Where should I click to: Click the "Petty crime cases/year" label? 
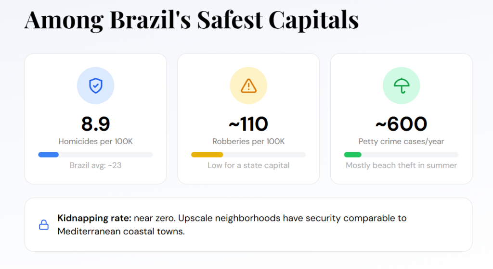pos(401,142)
